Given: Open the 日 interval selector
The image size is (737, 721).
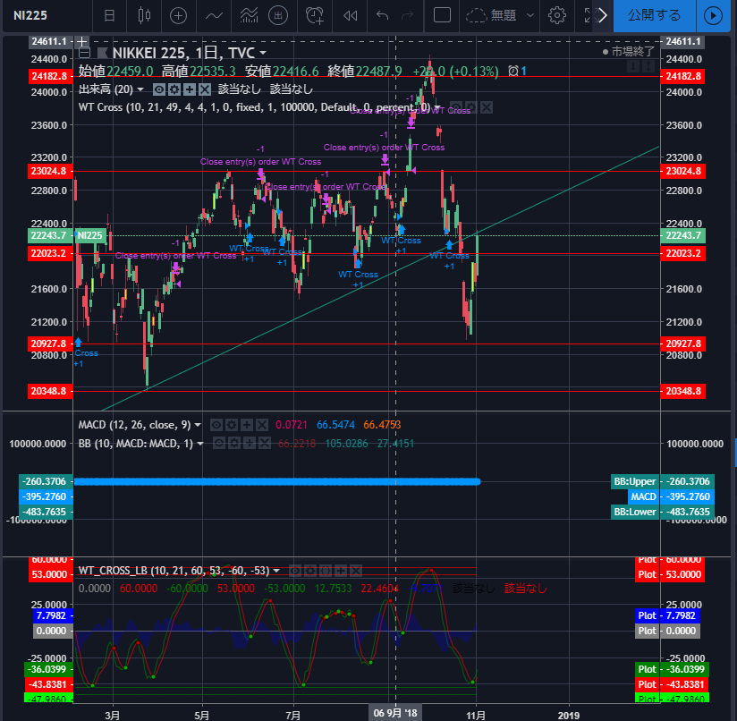Looking at the screenshot, I should click(x=109, y=15).
